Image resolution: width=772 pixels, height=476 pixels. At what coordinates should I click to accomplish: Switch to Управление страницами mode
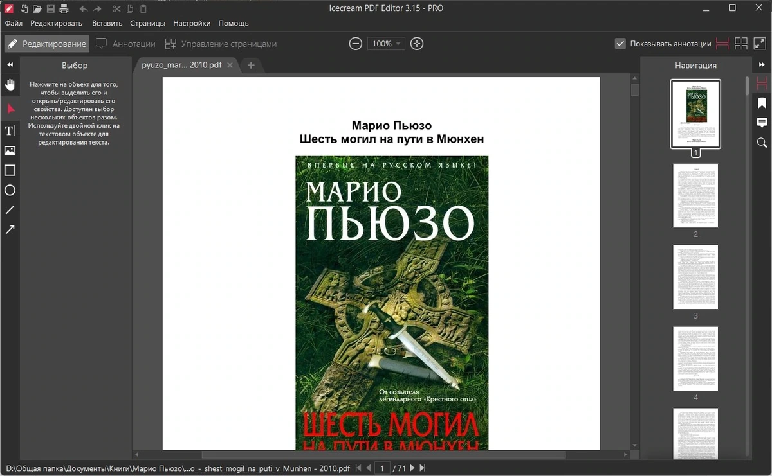pyautogui.click(x=221, y=44)
